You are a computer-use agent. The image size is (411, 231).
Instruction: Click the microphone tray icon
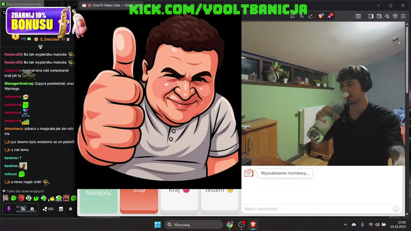click(x=363, y=225)
